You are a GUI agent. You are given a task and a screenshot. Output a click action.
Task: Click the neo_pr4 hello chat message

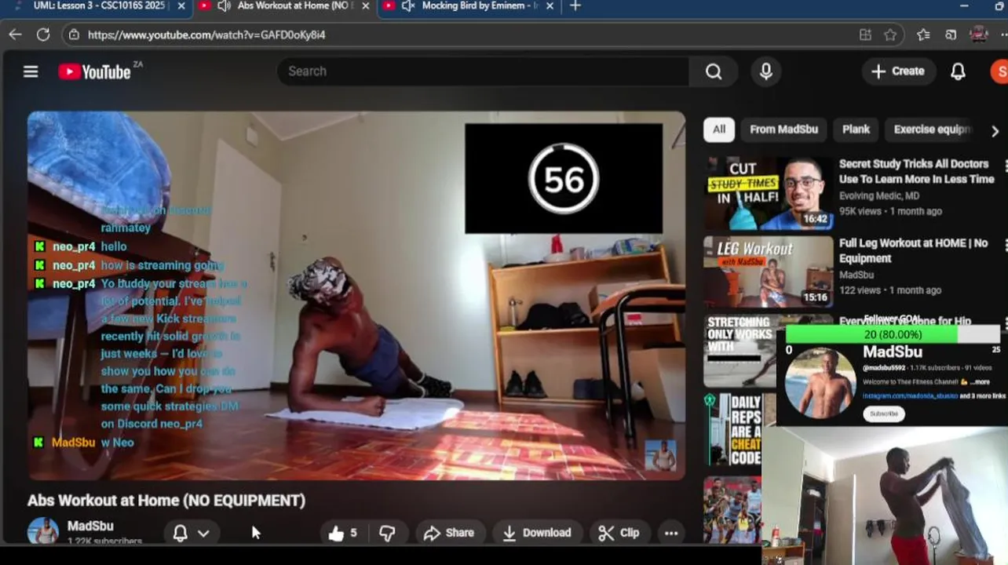[x=81, y=246]
